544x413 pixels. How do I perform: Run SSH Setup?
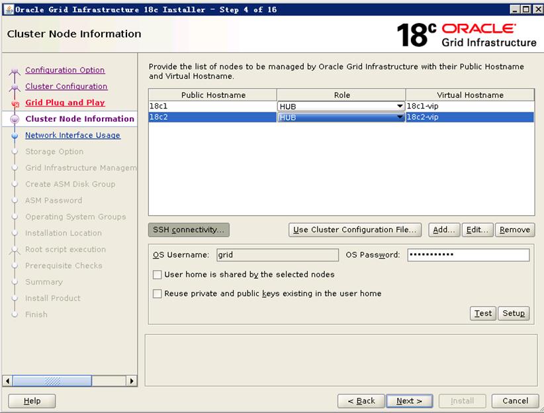[514, 314]
